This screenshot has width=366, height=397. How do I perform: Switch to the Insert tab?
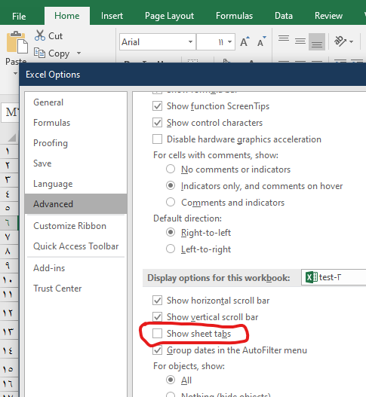coord(112,16)
